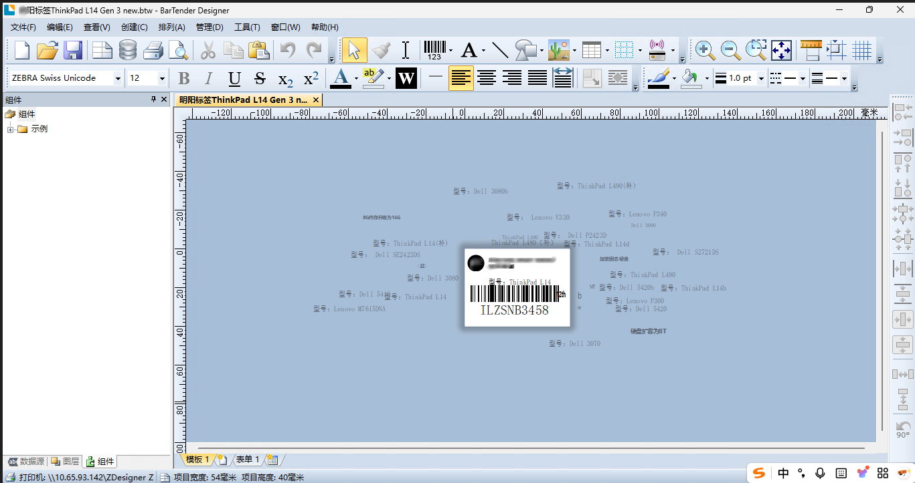Toggle left text alignment
Screen dimensions: 915x483
(461, 79)
